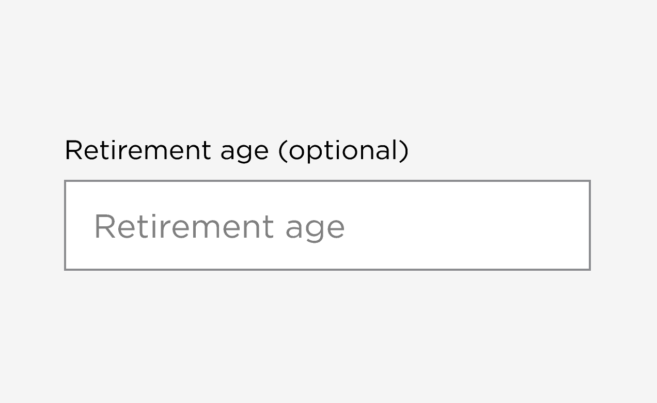Click the word 'Retirement' in the field label
This screenshot has height=403, width=657.
tap(138, 150)
